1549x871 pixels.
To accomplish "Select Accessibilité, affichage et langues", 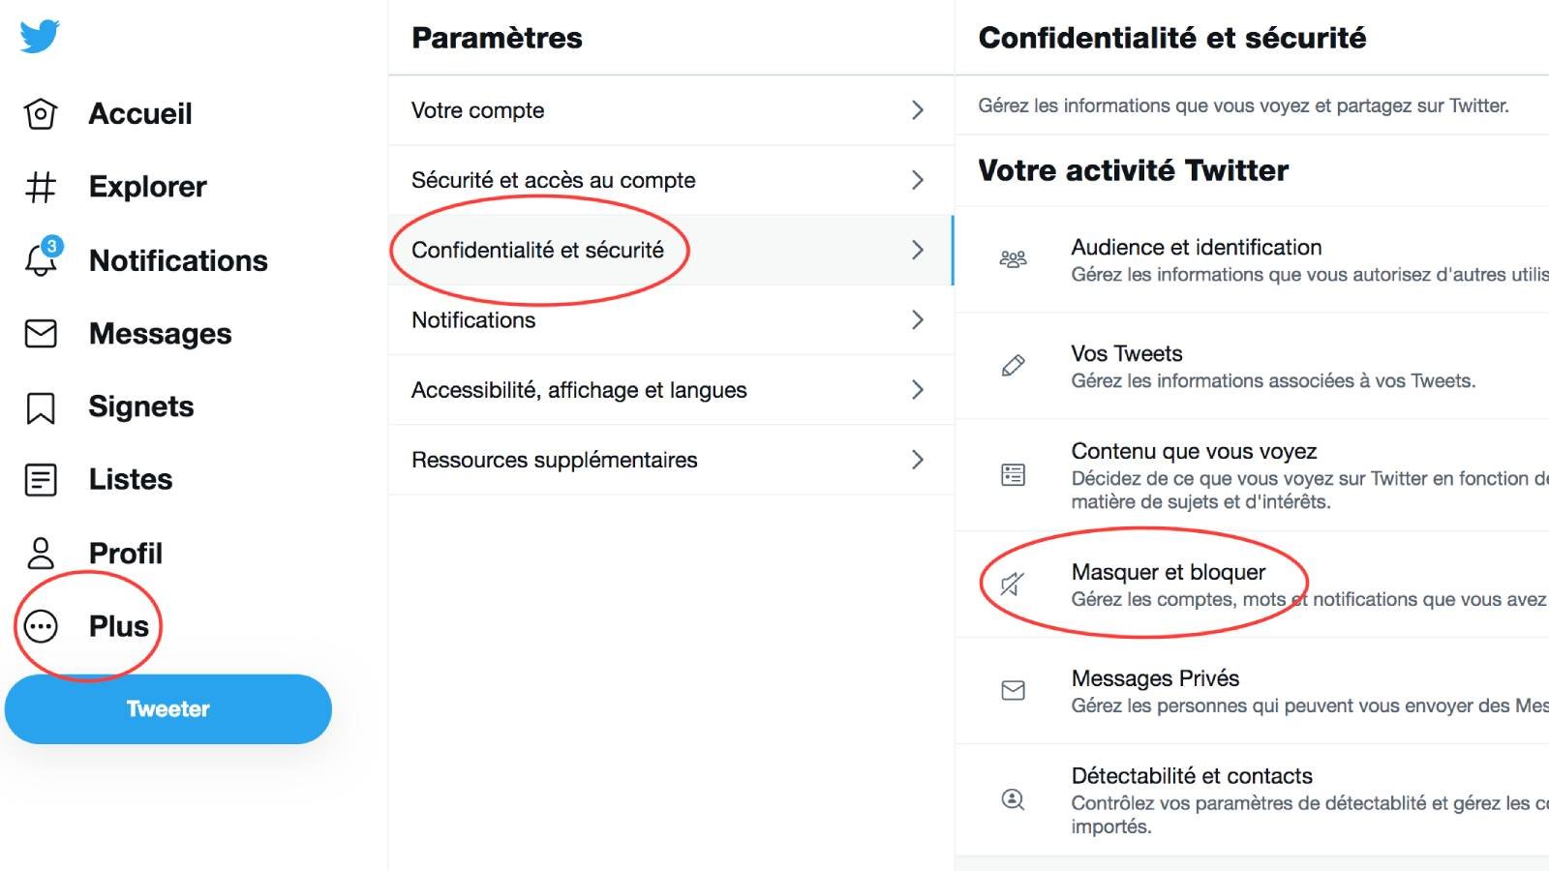I will (x=579, y=390).
